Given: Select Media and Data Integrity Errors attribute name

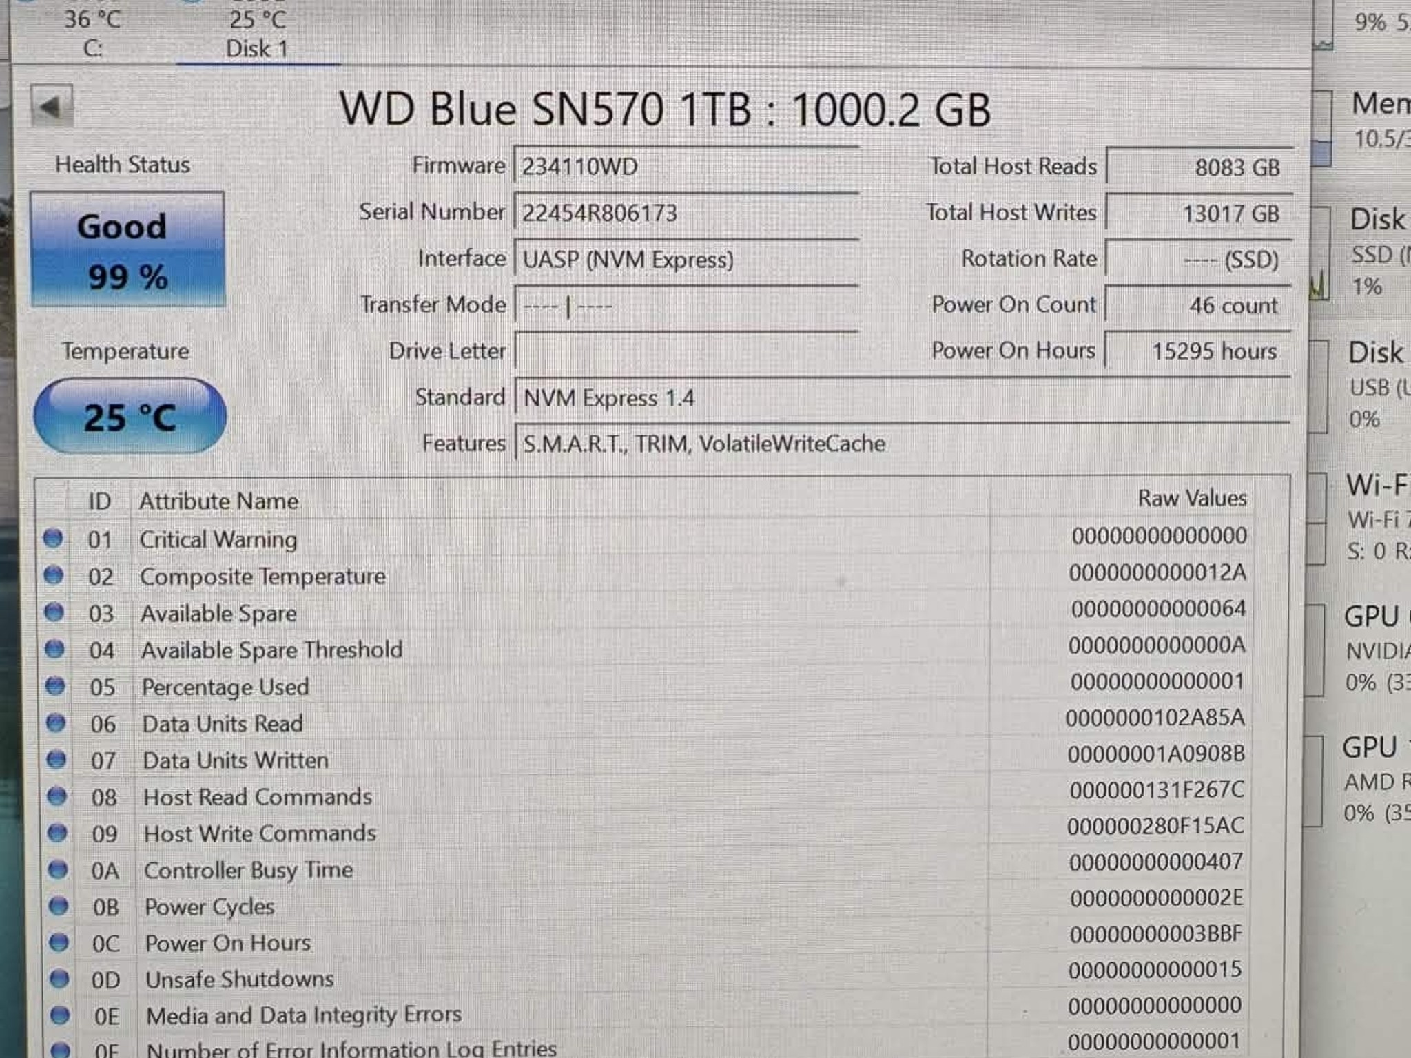Looking at the screenshot, I should (304, 1015).
